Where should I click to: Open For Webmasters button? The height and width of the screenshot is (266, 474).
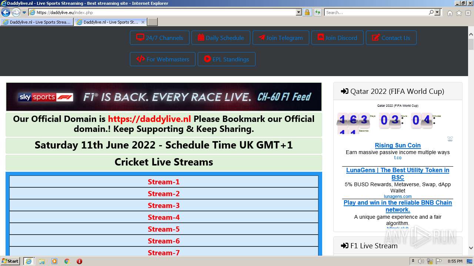tap(163, 59)
